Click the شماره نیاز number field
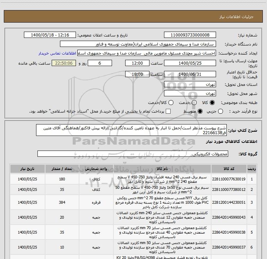This screenshot has width=267, height=259. tap(190, 35)
